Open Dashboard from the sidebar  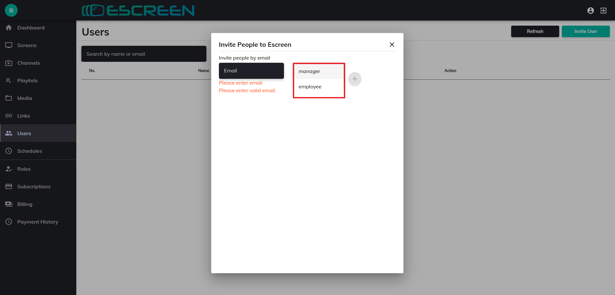pyautogui.click(x=31, y=28)
